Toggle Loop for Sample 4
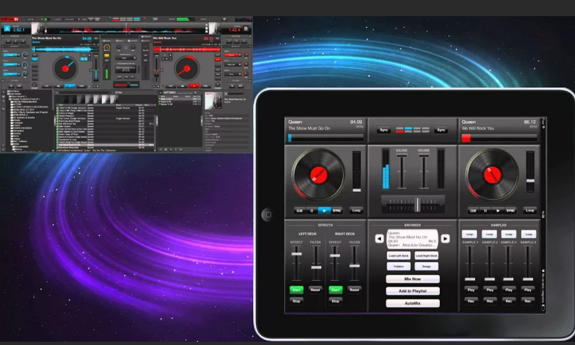Screen dimensions: 575x345 (528, 235)
